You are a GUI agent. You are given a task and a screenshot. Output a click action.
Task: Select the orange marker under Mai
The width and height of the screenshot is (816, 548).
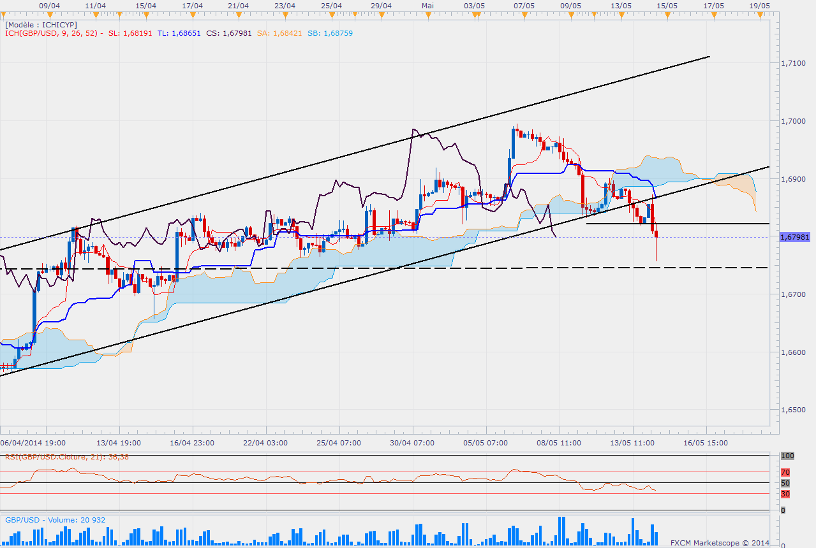(427, 13)
